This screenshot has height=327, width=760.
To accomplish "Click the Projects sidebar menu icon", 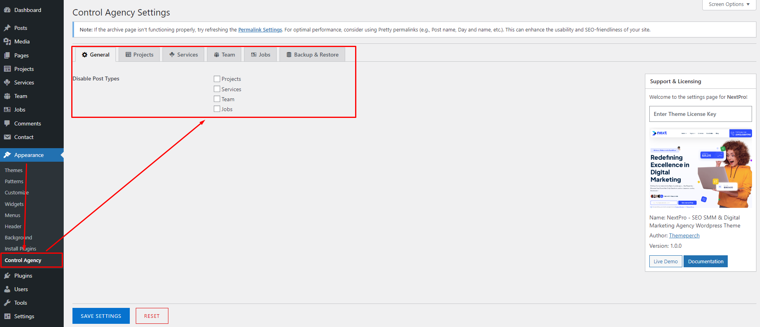I will 7,69.
